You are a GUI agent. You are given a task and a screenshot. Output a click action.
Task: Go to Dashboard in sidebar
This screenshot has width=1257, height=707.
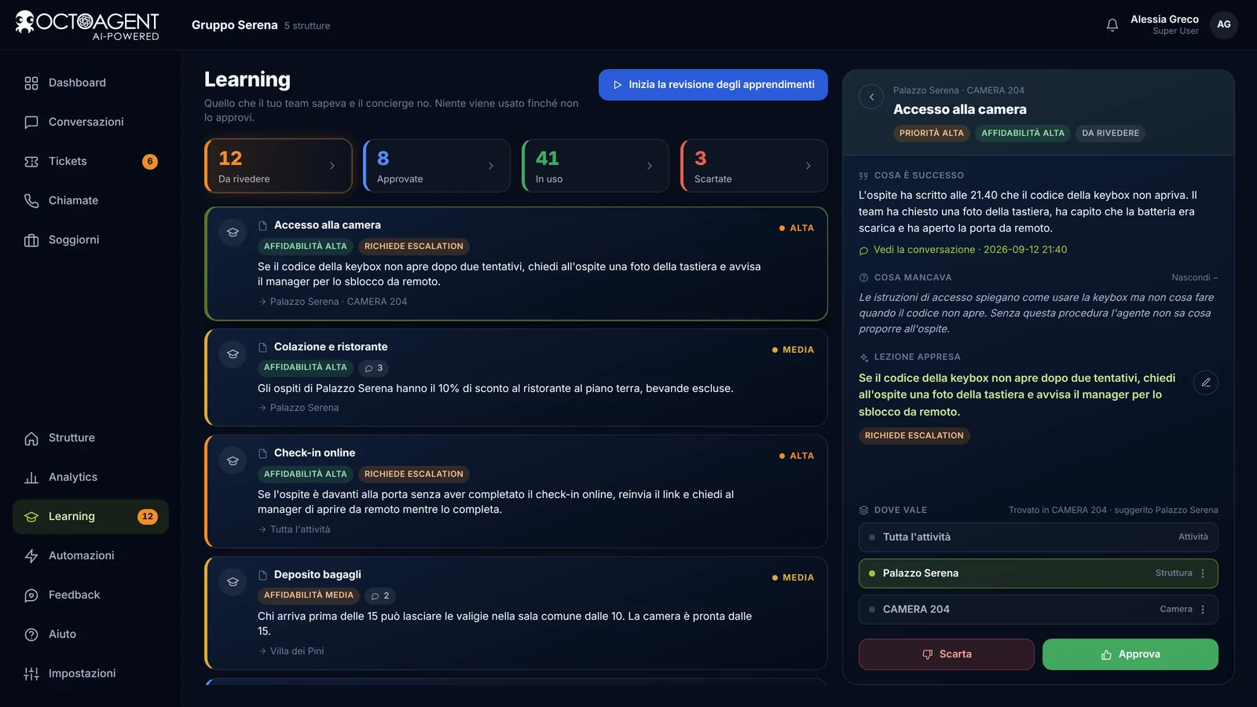tap(90, 83)
